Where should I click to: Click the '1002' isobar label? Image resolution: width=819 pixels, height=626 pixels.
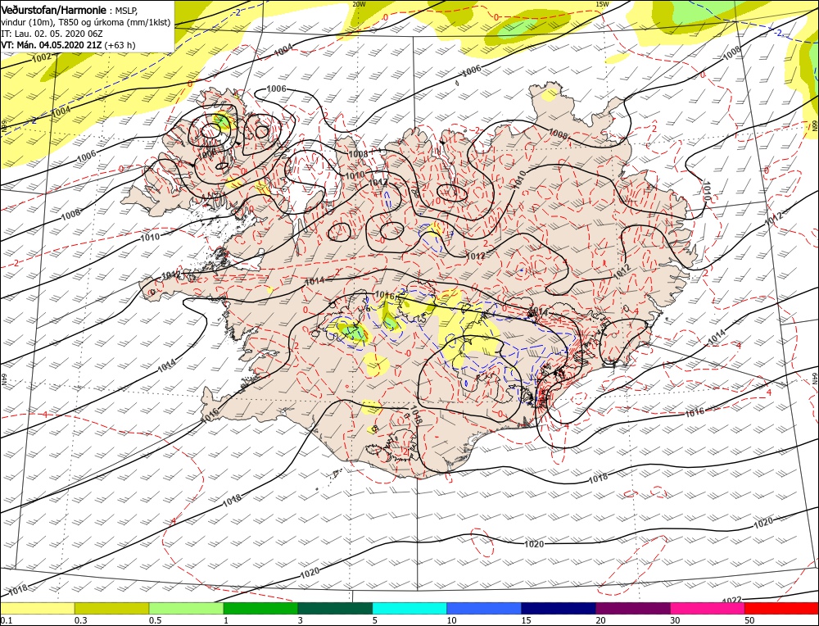tap(42, 58)
